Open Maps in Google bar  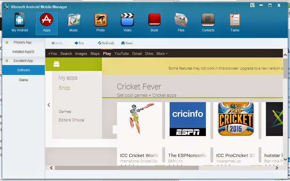coord(95,53)
